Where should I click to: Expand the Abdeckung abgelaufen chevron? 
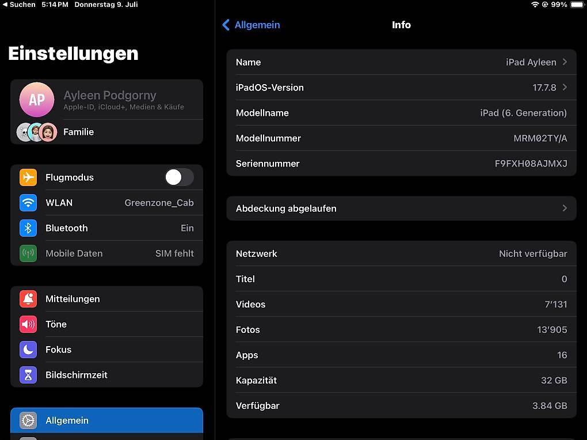(x=565, y=208)
